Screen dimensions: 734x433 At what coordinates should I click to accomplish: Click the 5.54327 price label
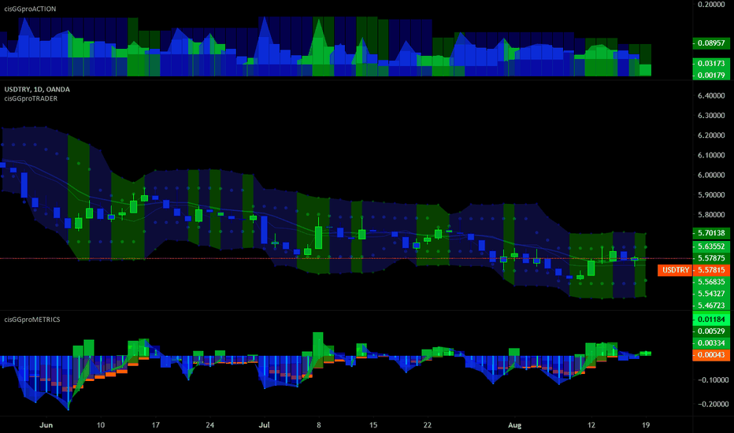711,294
